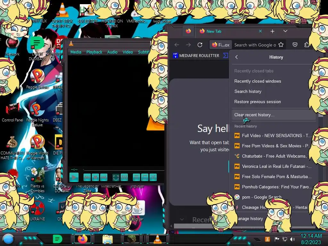Image resolution: width=328 pixels, height=246 pixels.
Task: Launch Plants vs Zombies shortcut
Action: click(37, 180)
